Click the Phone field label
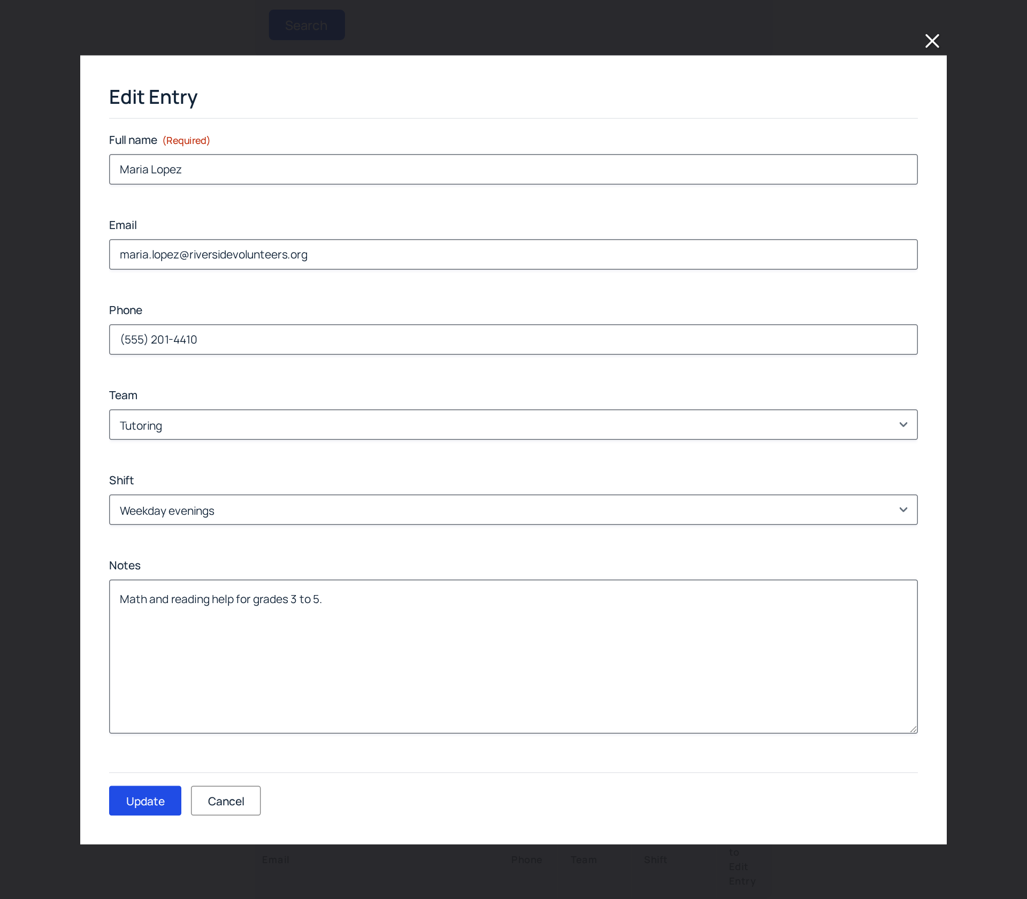The height and width of the screenshot is (899, 1027). click(126, 310)
